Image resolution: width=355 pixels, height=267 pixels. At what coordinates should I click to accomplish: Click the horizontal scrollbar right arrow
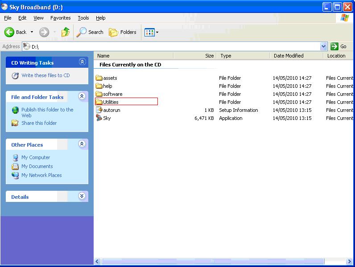coord(349,261)
